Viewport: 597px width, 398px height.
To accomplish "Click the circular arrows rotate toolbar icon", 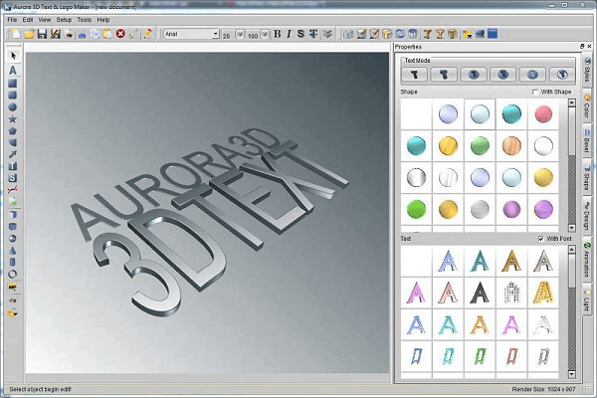I will point(400,34).
